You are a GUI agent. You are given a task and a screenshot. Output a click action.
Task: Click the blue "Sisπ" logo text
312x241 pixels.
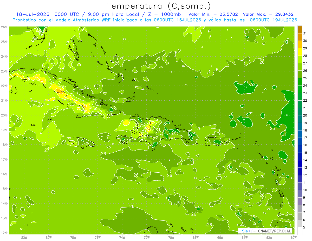[247, 231]
